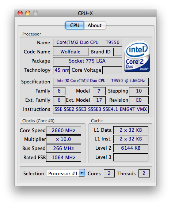171x206 pixels.
Task: Minimize CPU-X with the yellow button
Action: click(x=28, y=13)
